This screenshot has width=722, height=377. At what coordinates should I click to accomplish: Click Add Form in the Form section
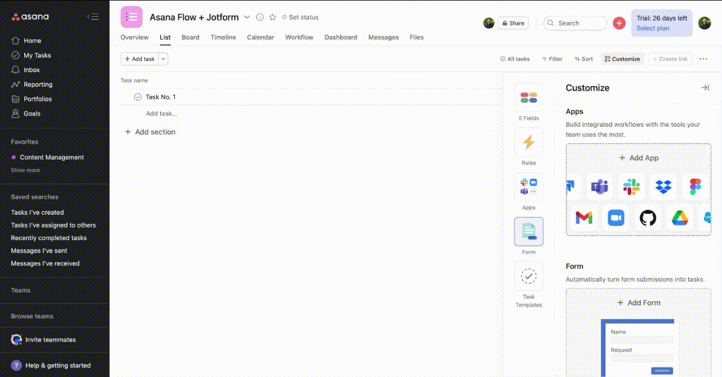click(639, 303)
